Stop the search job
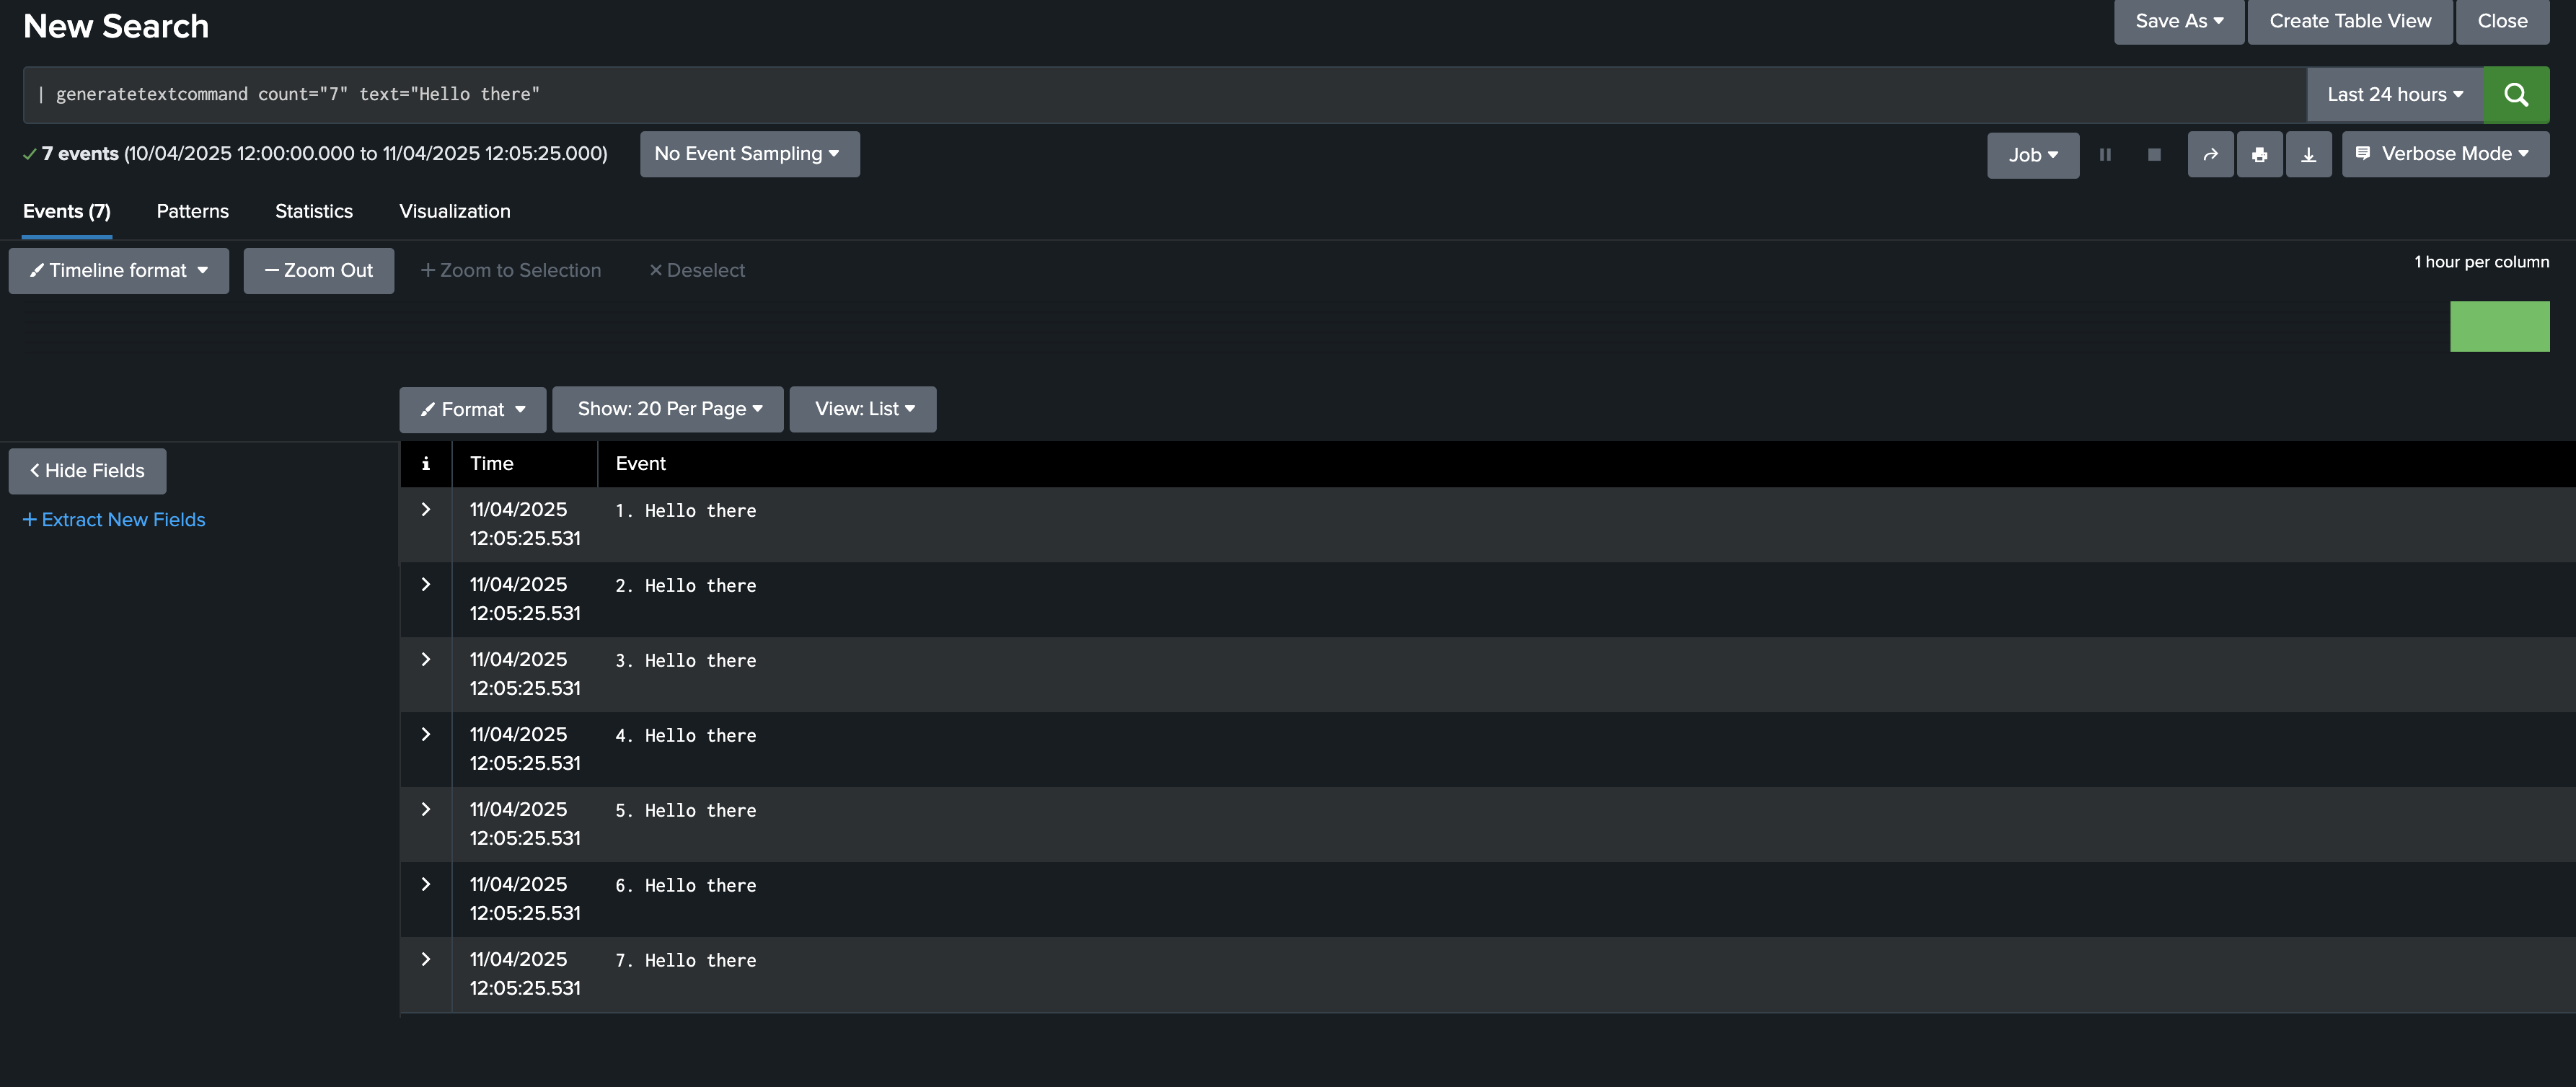Viewport: 2576px width, 1087px height. 2154,155
